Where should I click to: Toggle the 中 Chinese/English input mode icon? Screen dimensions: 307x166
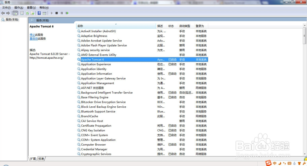pos(275,163)
